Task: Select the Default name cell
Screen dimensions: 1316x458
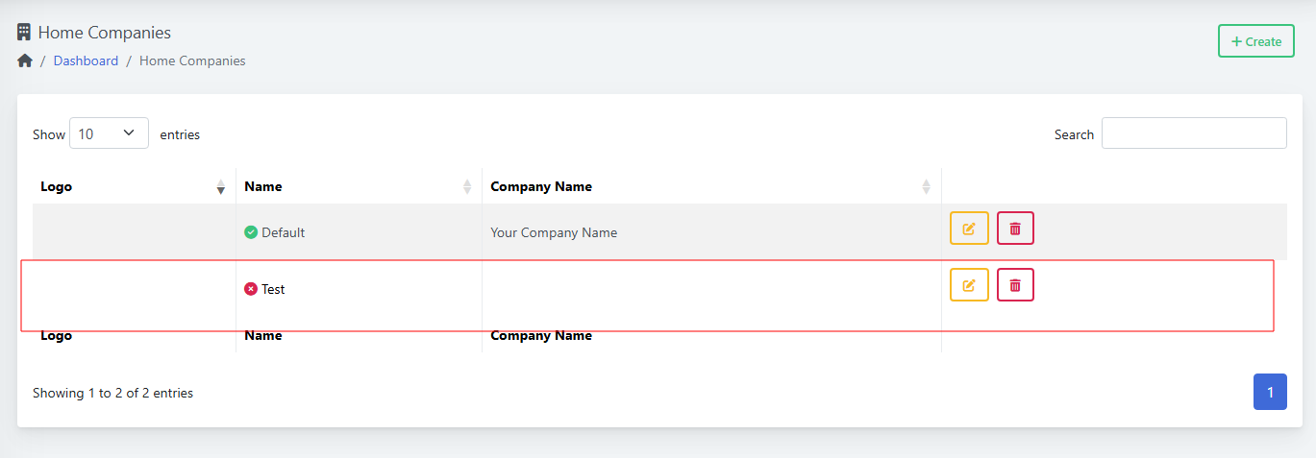Action: pyautogui.click(x=359, y=232)
